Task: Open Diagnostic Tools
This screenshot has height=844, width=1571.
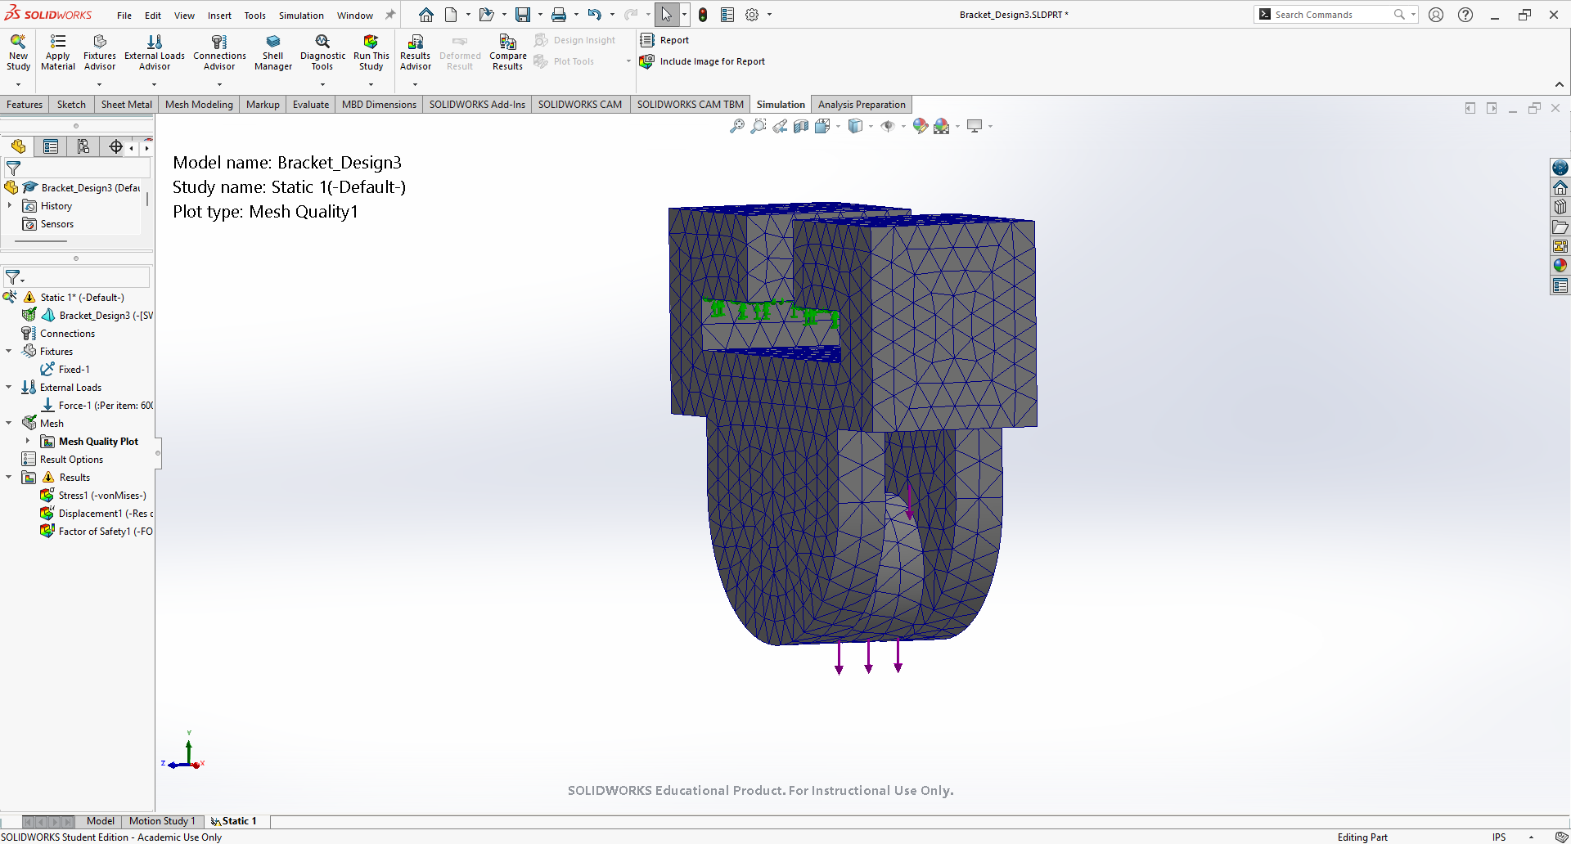Action: click(x=322, y=52)
